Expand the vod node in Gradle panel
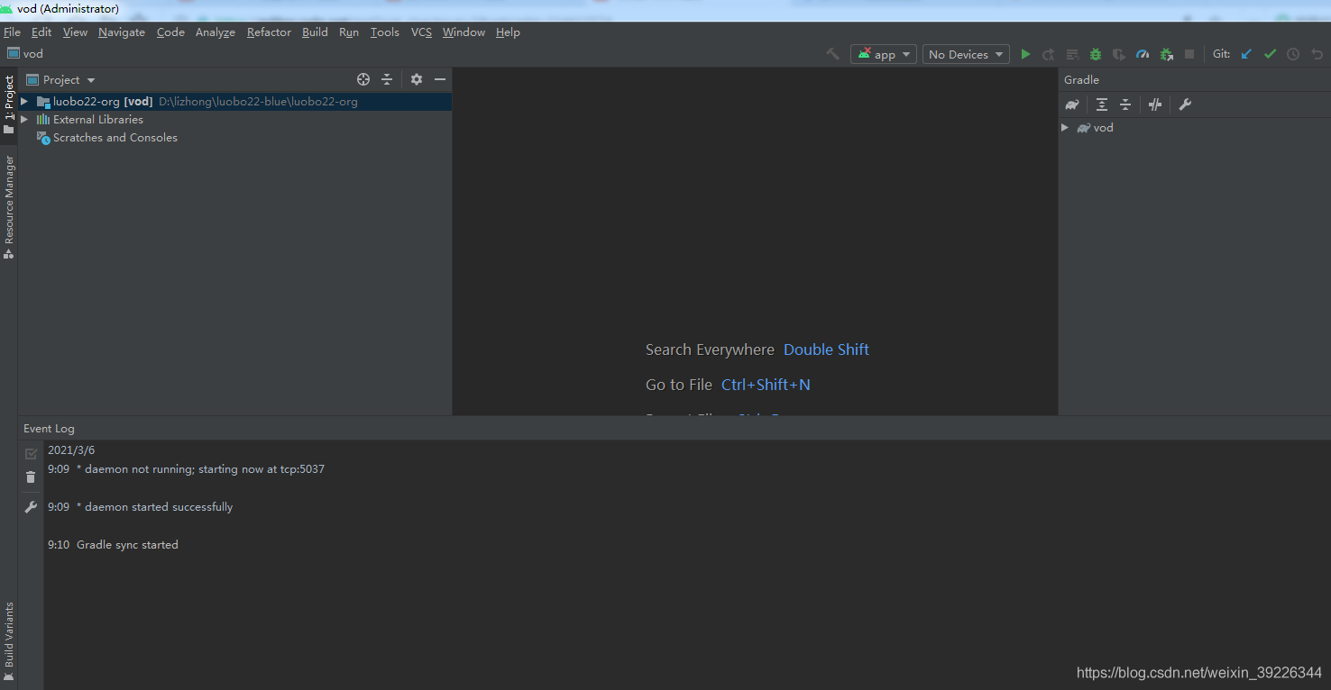1331x690 pixels. [1065, 128]
